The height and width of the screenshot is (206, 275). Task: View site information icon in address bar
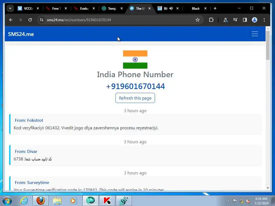(x=42, y=20)
